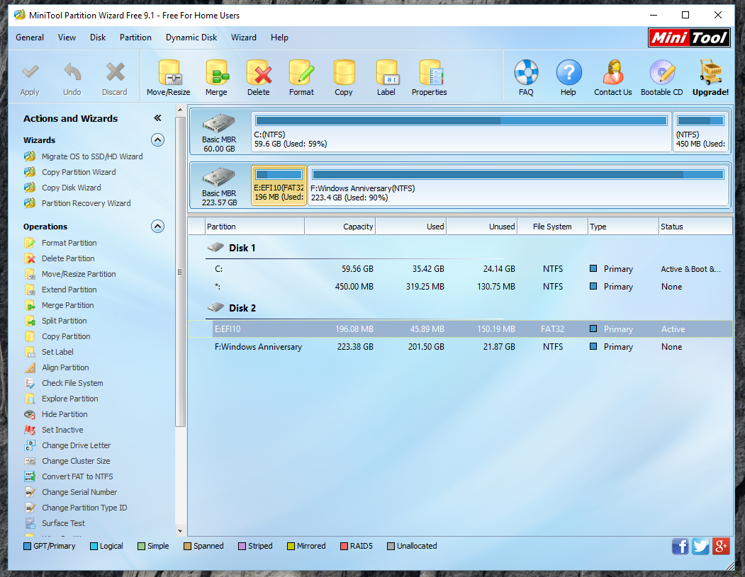Open the Wizard menu
The height and width of the screenshot is (577, 745).
244,38
